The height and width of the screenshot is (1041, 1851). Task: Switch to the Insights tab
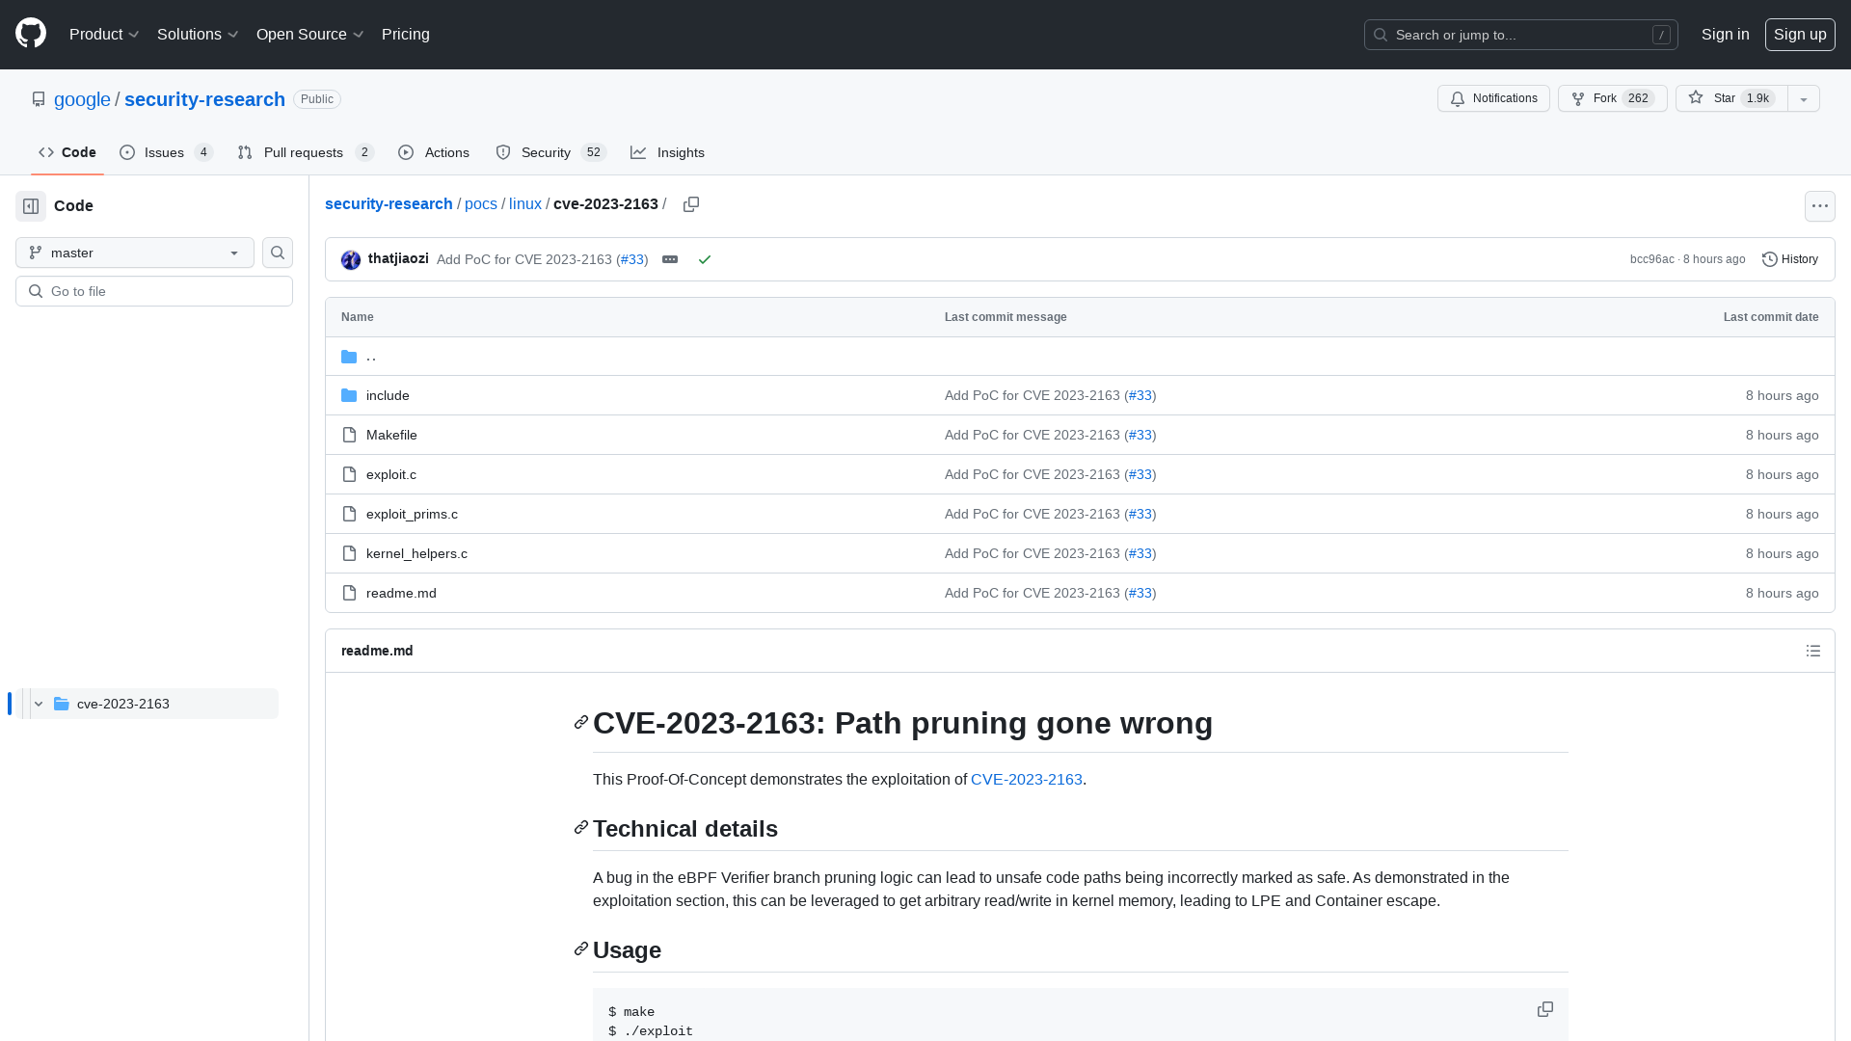click(668, 152)
